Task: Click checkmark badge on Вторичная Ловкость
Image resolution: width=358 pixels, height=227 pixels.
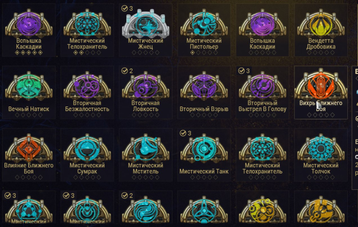Action: [x=125, y=71]
